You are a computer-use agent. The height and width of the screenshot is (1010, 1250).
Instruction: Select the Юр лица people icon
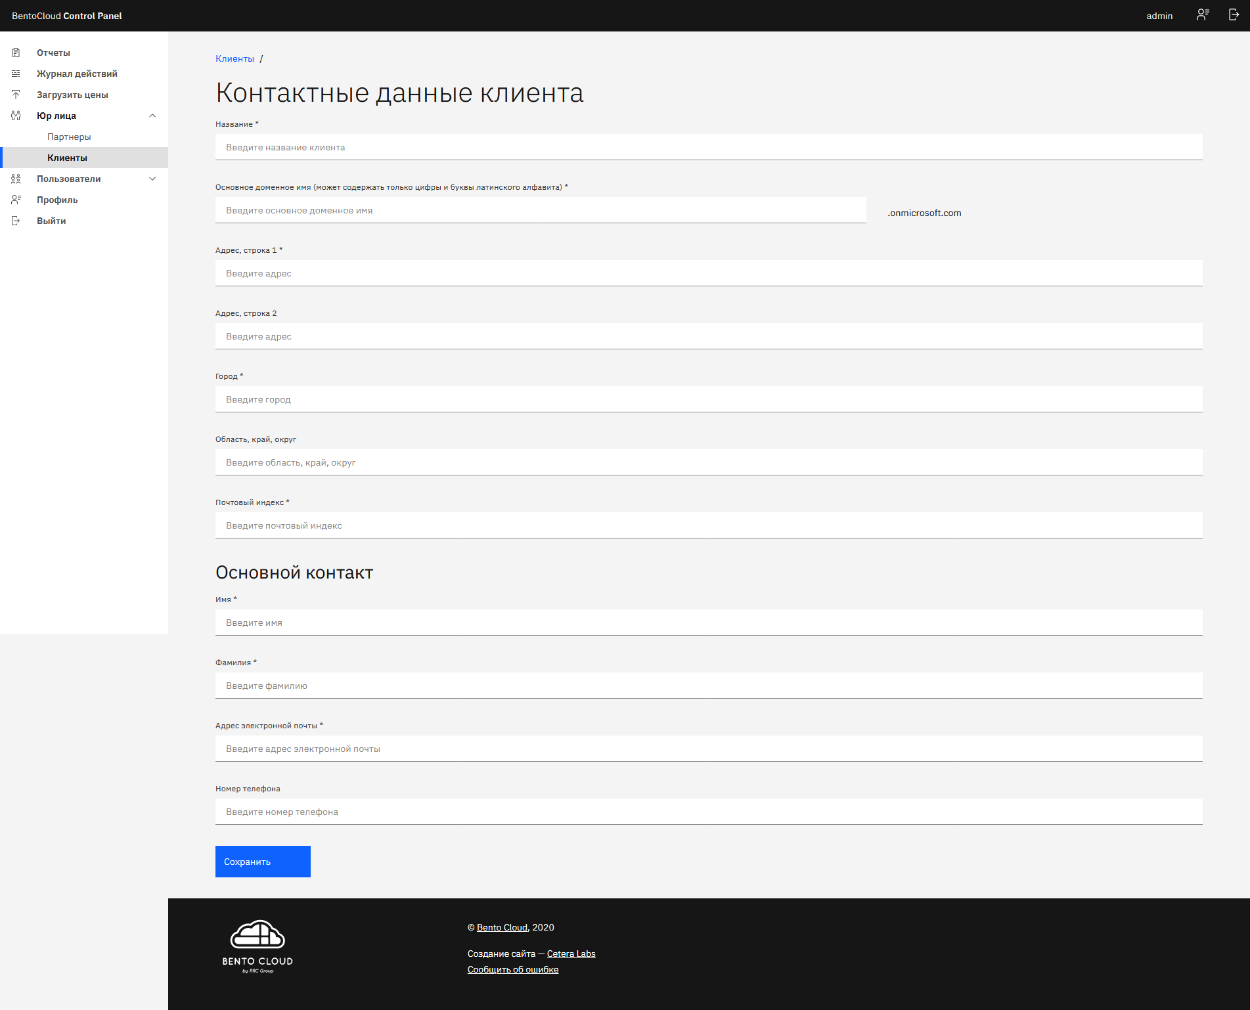point(16,116)
